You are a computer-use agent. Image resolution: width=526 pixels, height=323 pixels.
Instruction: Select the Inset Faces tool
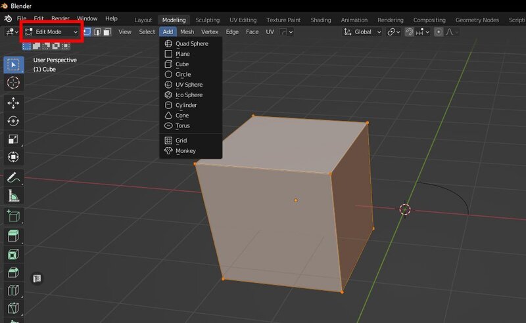coord(13,253)
